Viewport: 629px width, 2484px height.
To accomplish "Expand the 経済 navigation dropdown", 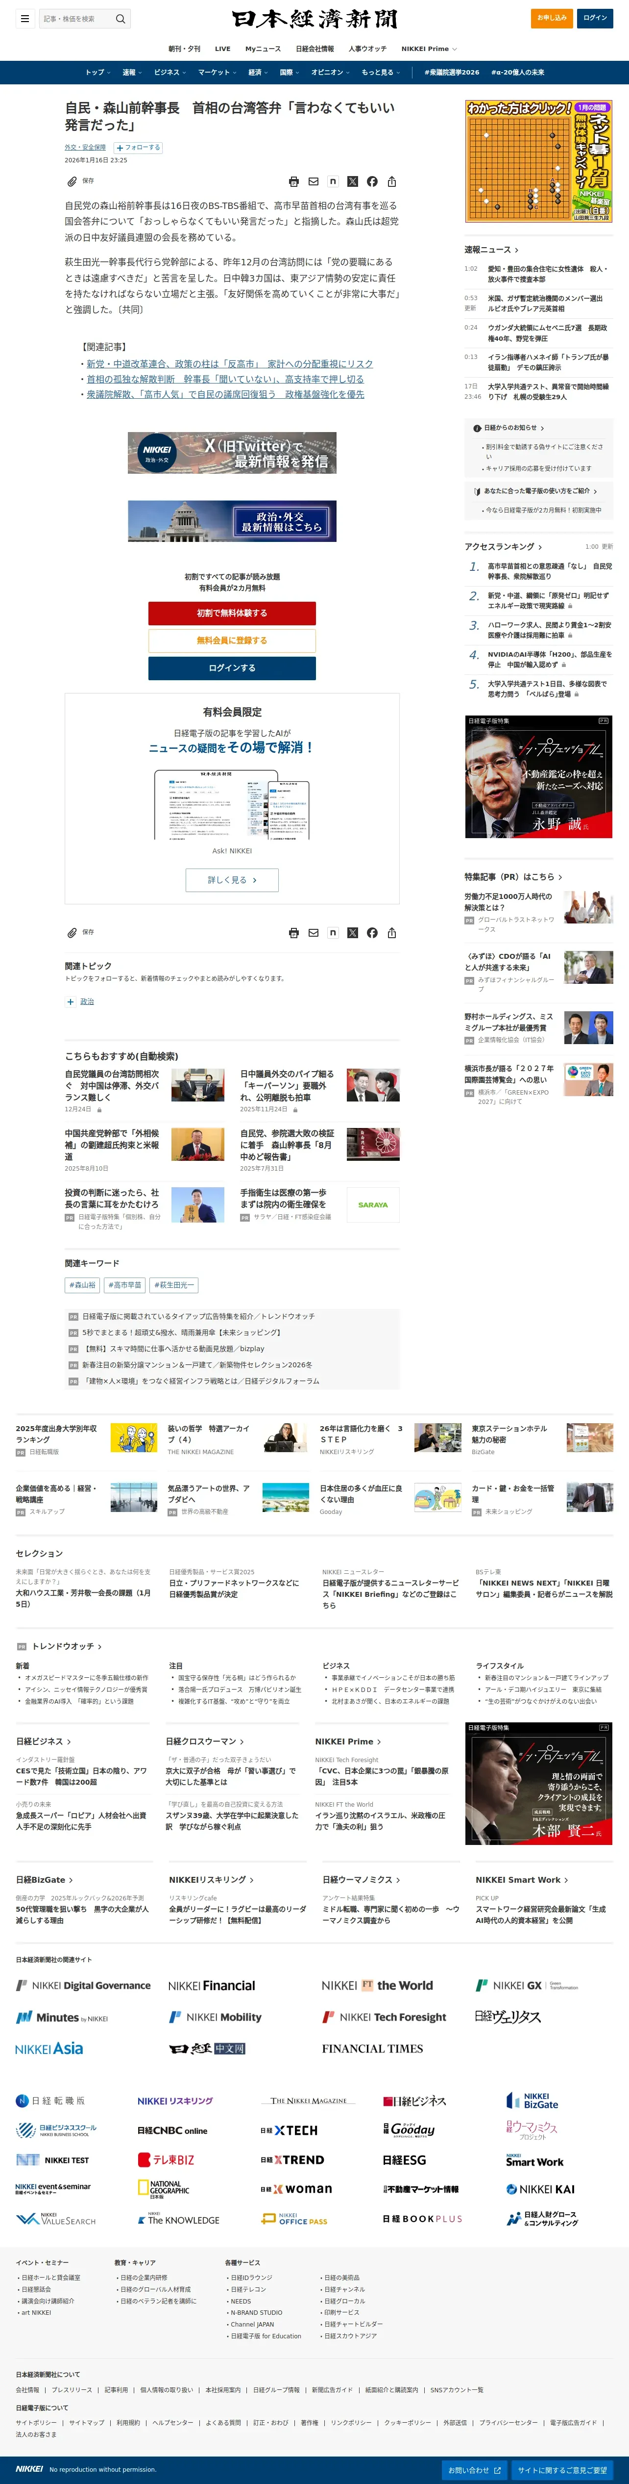I will pyautogui.click(x=258, y=72).
